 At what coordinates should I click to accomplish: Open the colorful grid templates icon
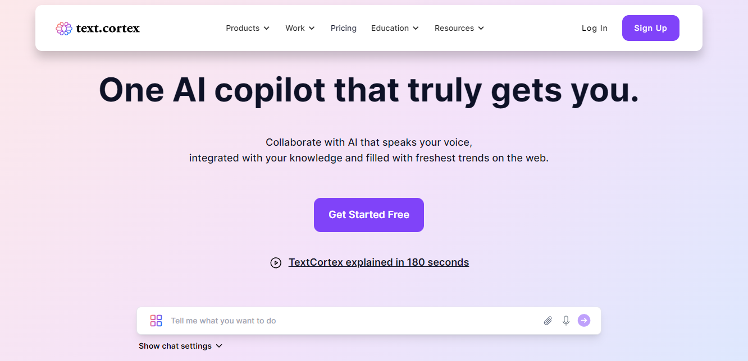tap(156, 321)
